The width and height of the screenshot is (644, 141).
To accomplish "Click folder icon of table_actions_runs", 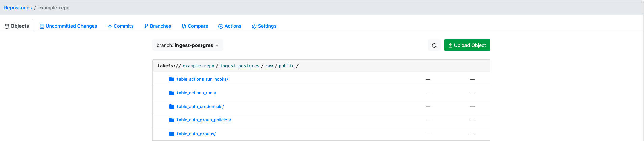I will point(172,93).
